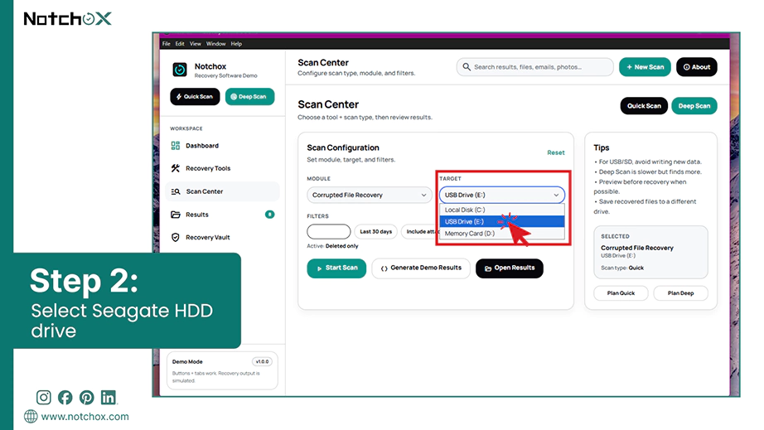The image size is (764, 430).
Task: Open the Facebook icon link
Action: tap(65, 398)
